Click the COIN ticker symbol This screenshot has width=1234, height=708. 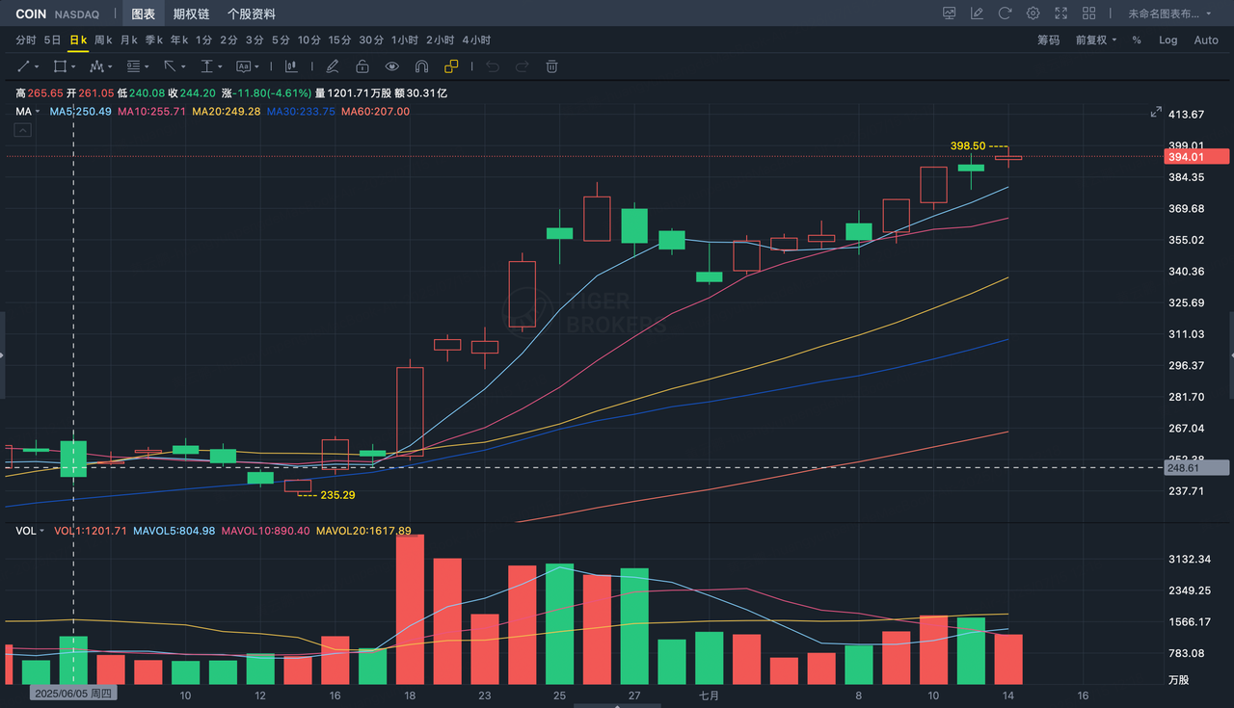tap(31, 14)
